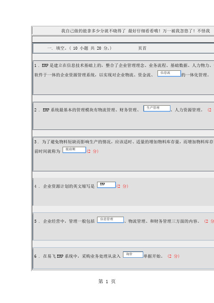Click the red (2 分) score after question 4

[x=122, y=186]
